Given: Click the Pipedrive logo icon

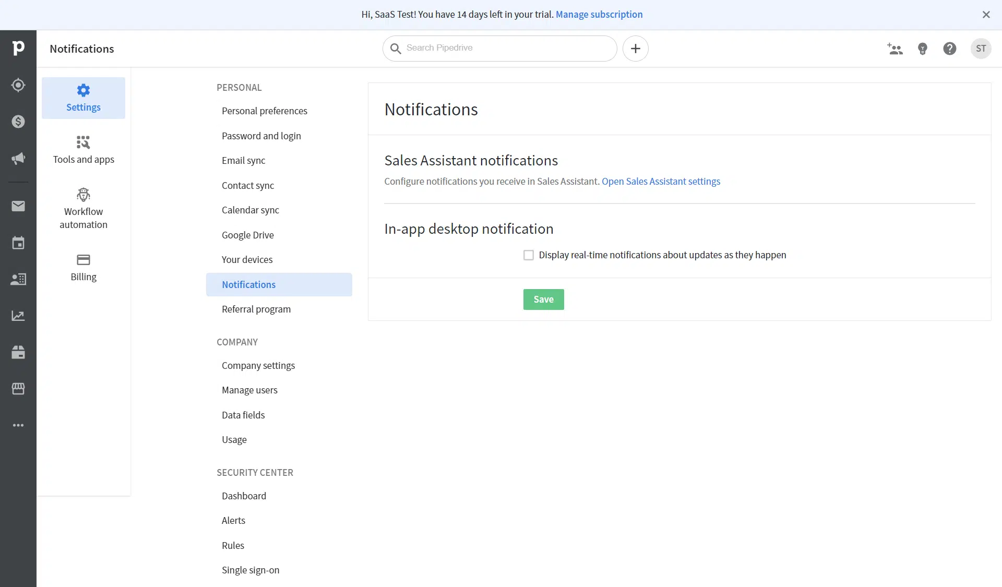Looking at the screenshot, I should pos(18,48).
